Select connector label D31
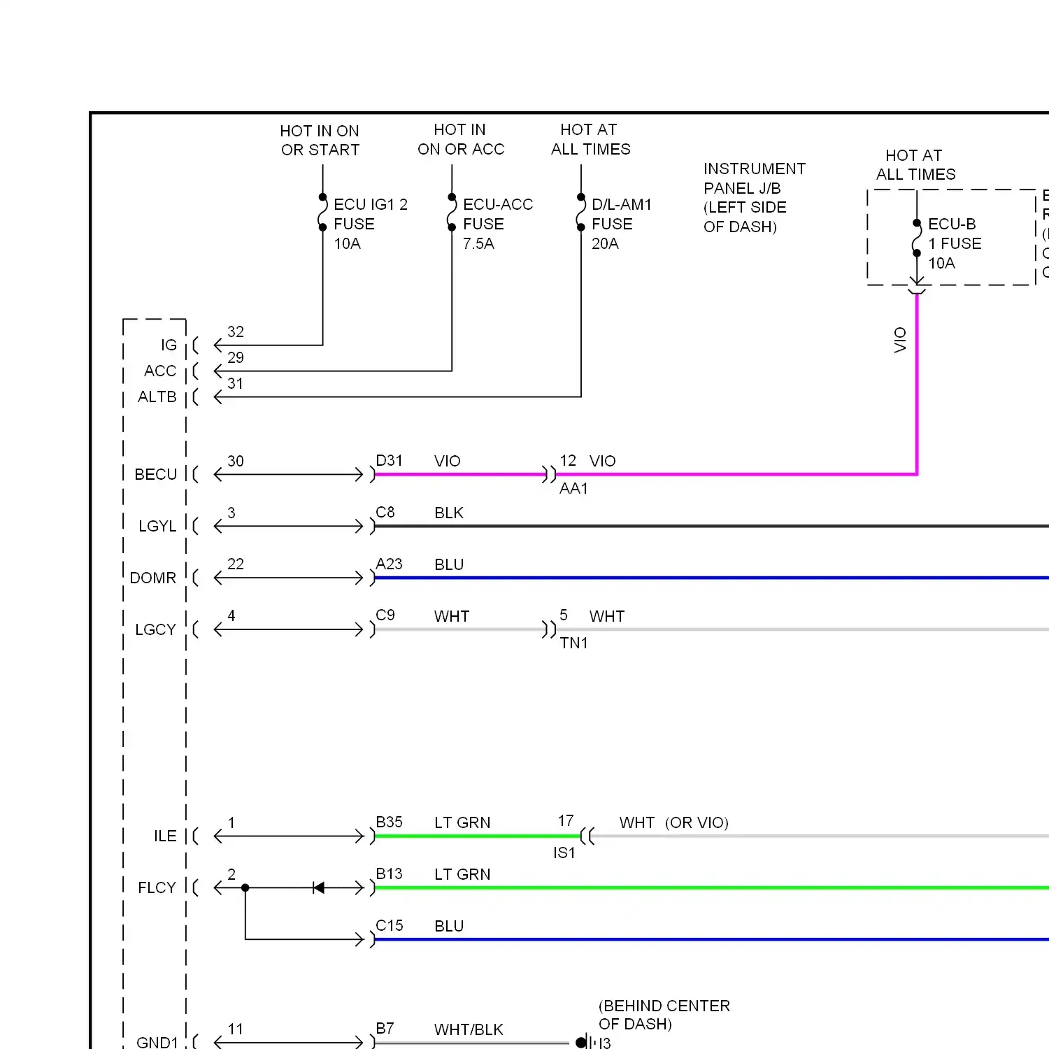This screenshot has width=1049, height=1049. coord(390,460)
